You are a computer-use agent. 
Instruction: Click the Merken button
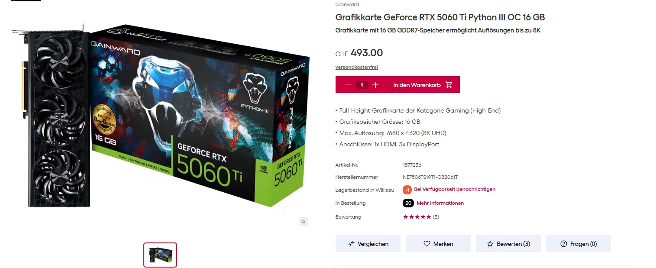point(438,244)
